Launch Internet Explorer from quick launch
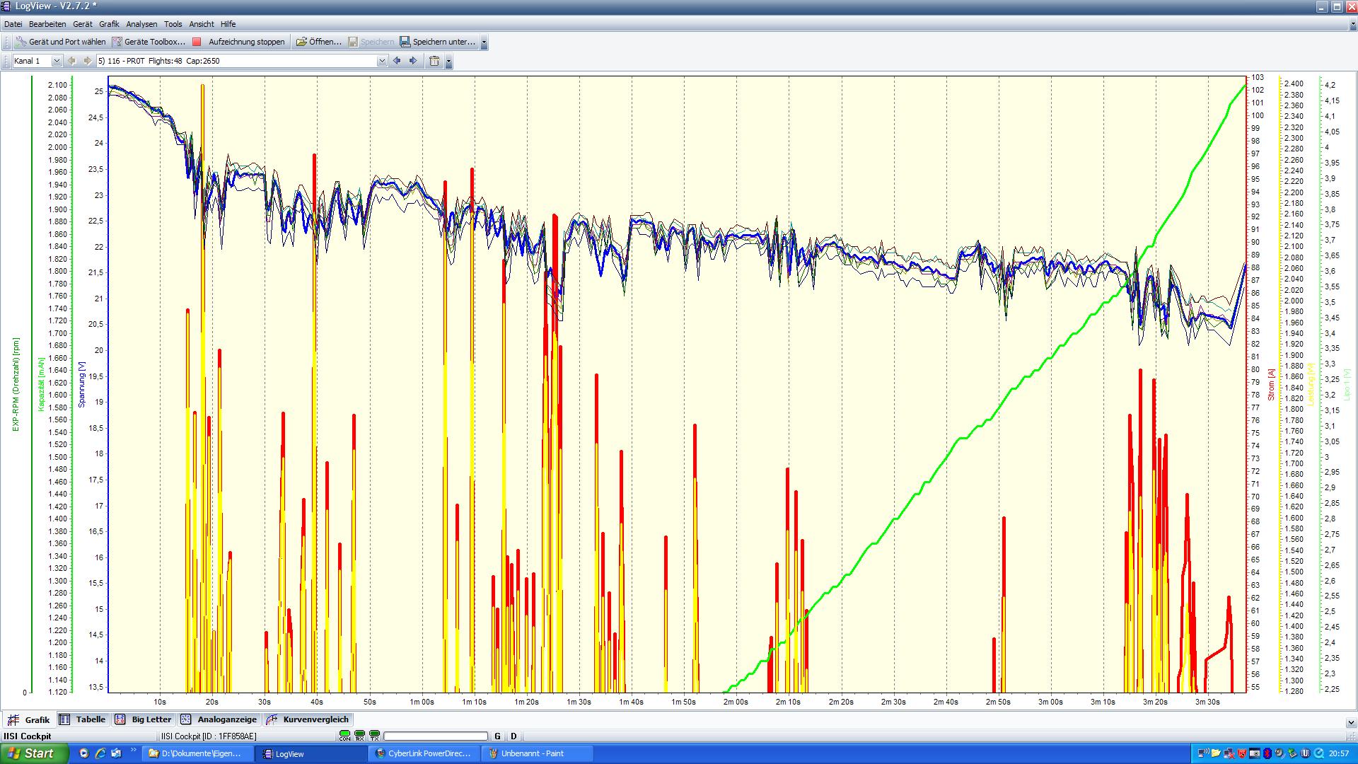The width and height of the screenshot is (1358, 764). [100, 753]
